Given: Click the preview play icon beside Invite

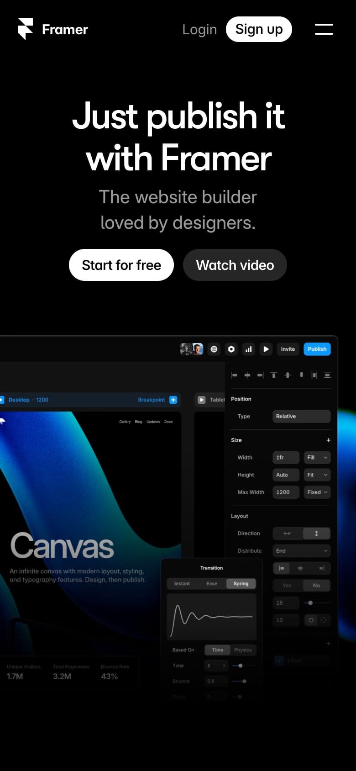Looking at the screenshot, I should tap(266, 349).
